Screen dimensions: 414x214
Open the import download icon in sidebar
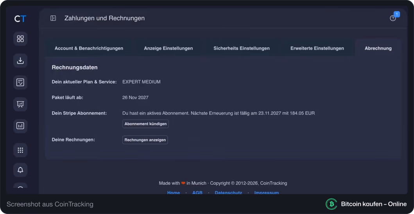(x=20, y=61)
